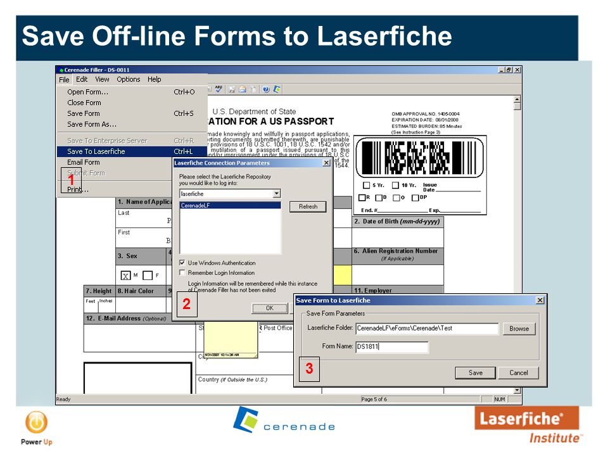608x456 pixels.
Task: Choose Save To Laserfiche menu entry
Action: point(132,151)
